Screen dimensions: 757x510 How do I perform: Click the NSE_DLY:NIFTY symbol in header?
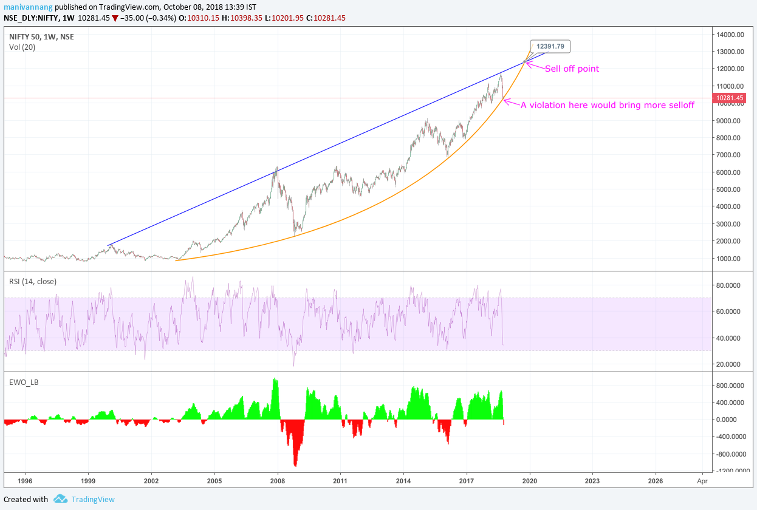click(30, 18)
